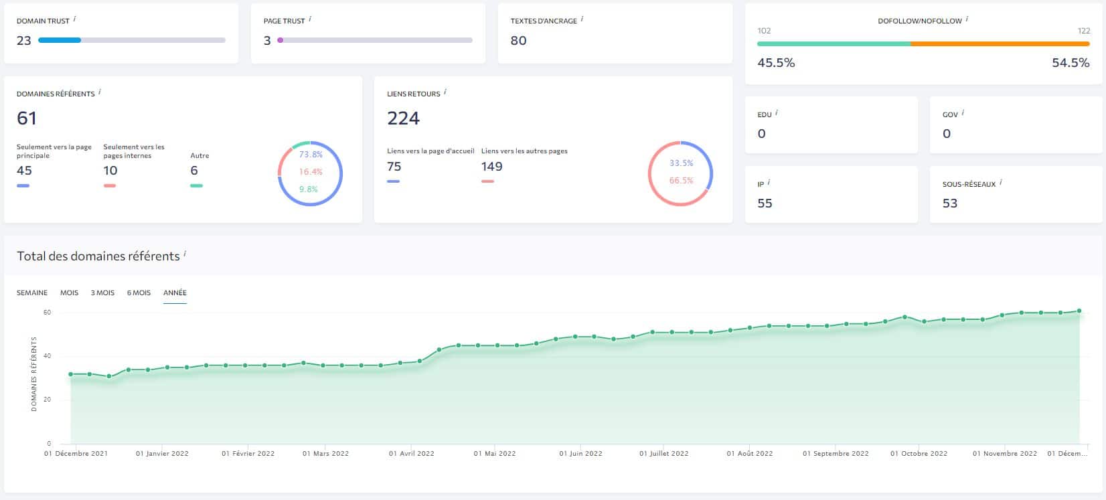Click info icon next to Liens retours

(445, 92)
